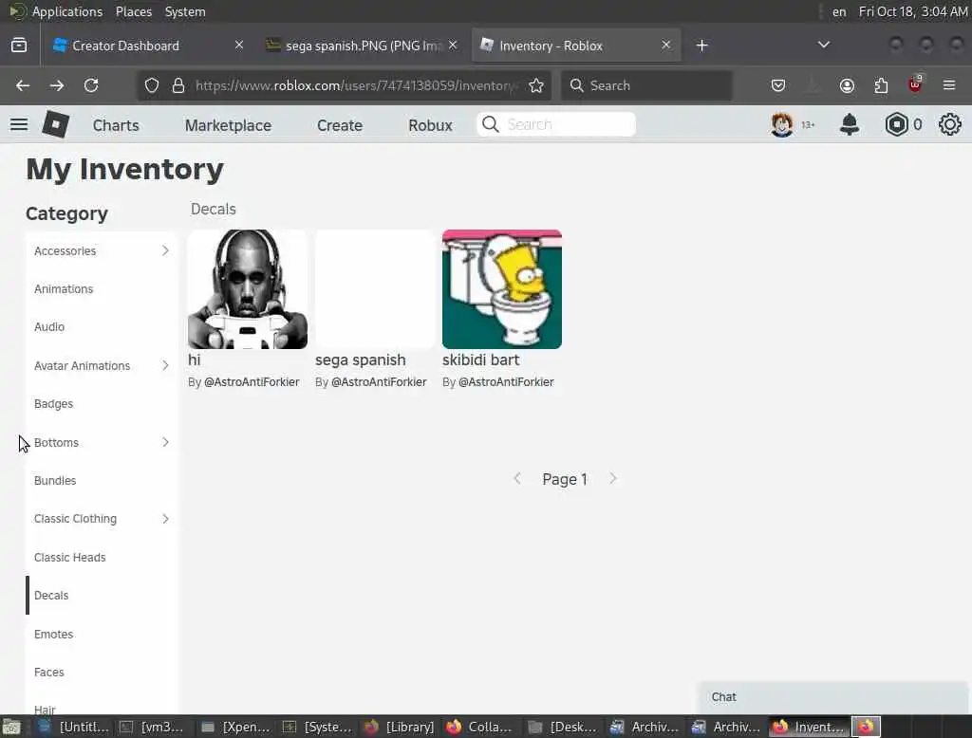Open Firefox application menu

click(x=949, y=85)
